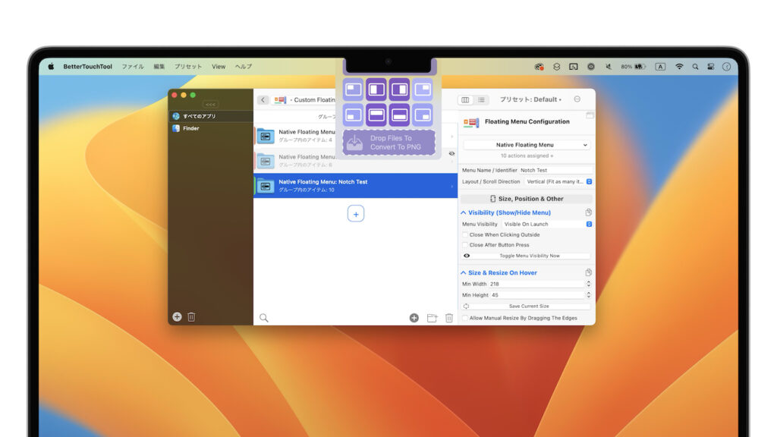The width and height of the screenshot is (777, 437).
Task: Enable Close After Button Press
Action: (464, 244)
